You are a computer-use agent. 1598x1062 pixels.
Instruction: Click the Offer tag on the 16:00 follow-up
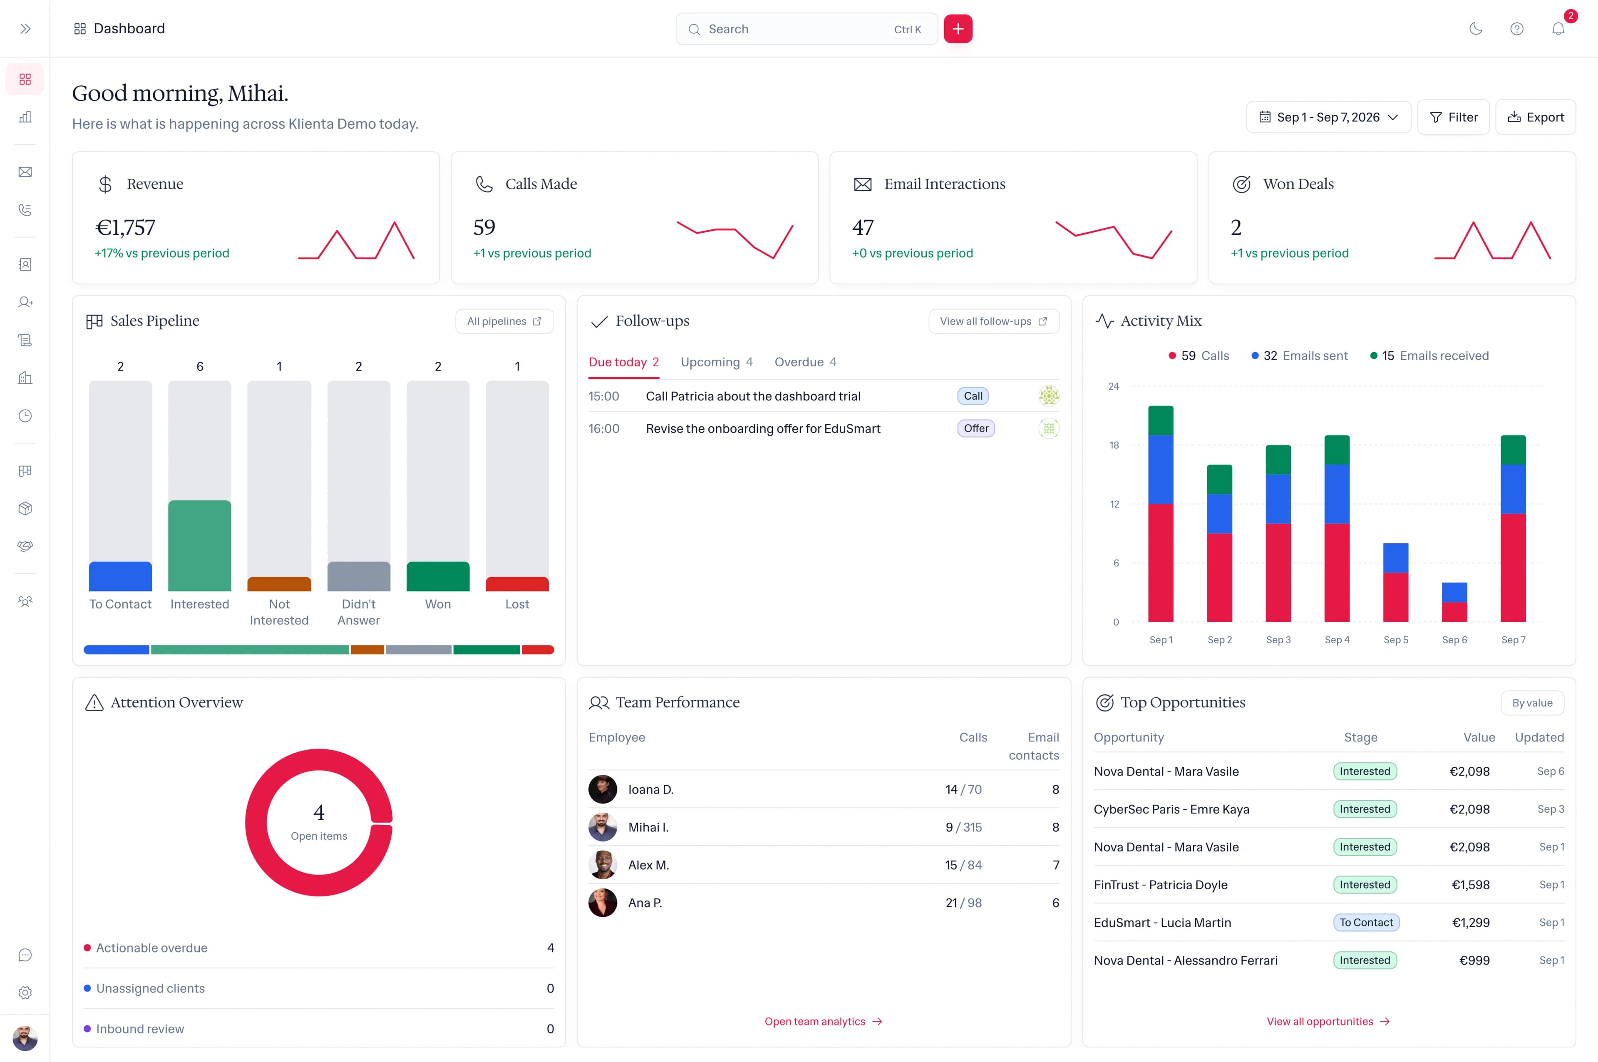click(976, 428)
